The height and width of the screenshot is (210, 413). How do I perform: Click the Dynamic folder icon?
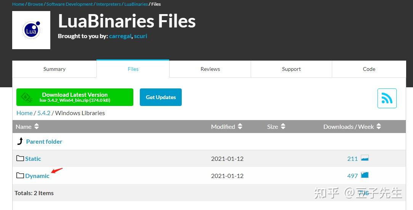click(20, 175)
